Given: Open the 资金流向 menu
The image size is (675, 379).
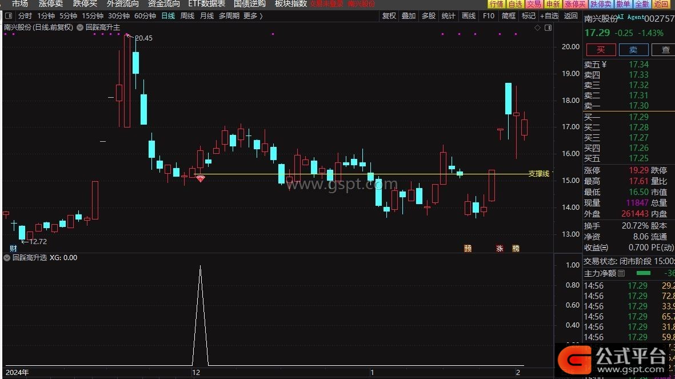Looking at the screenshot, I should [x=163, y=4].
